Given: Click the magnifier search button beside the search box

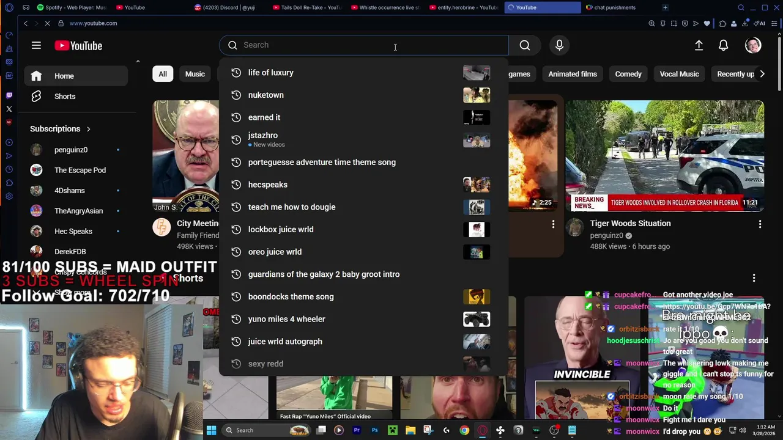Looking at the screenshot, I should [525, 45].
